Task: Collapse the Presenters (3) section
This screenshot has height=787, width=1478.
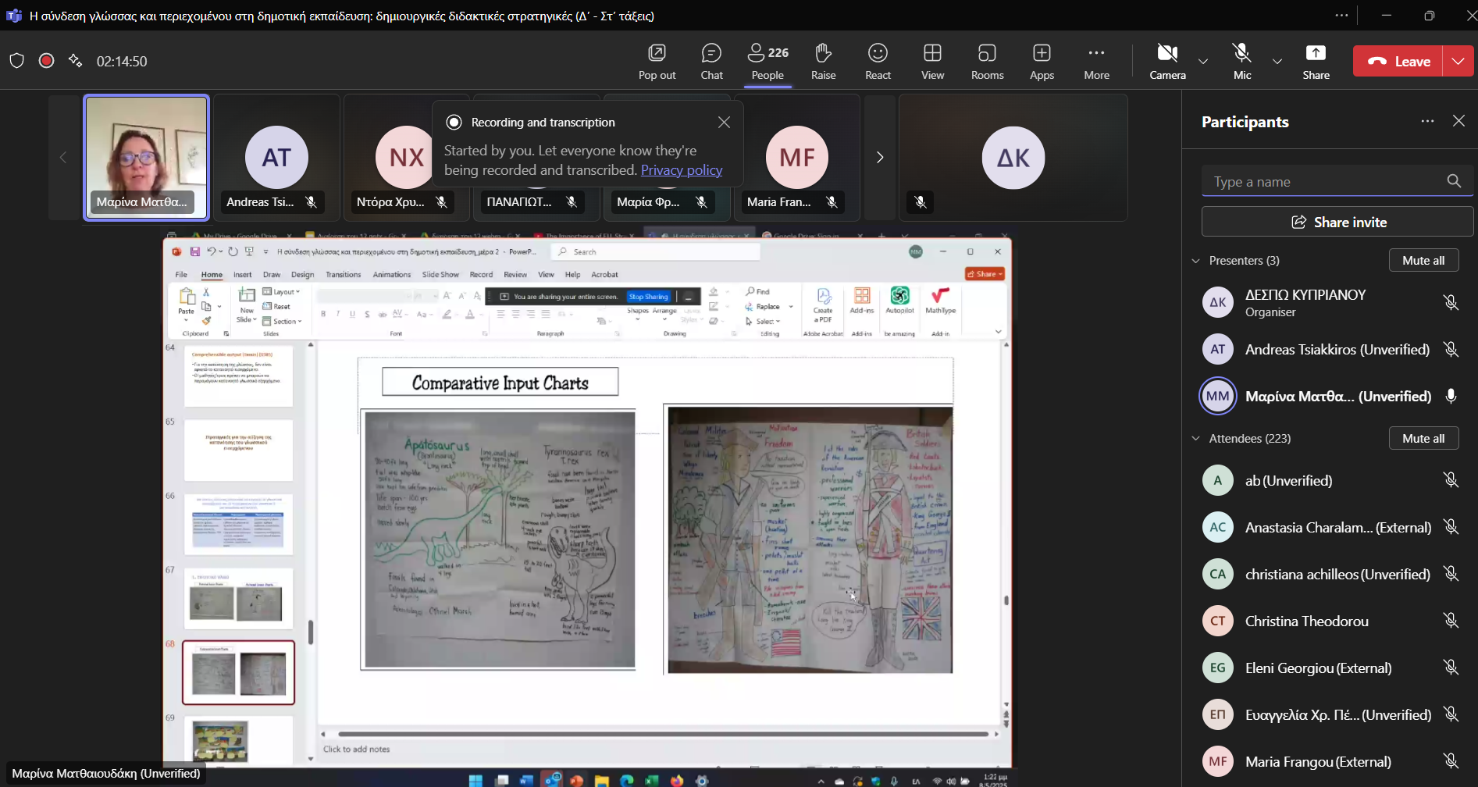Action: pyautogui.click(x=1195, y=261)
